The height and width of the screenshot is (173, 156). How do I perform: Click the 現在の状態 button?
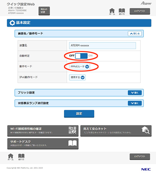tap(44, 11)
